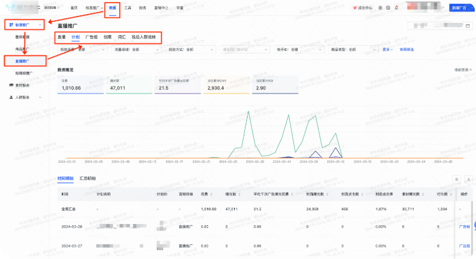
Task: Click the 人群报表 sidebar icon
Action: coord(11,97)
